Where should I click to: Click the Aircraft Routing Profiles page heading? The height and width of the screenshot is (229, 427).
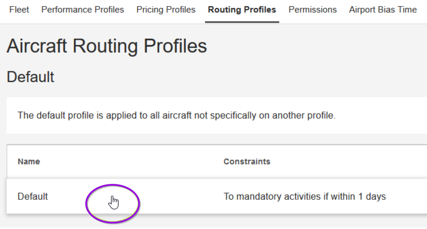[x=107, y=46]
